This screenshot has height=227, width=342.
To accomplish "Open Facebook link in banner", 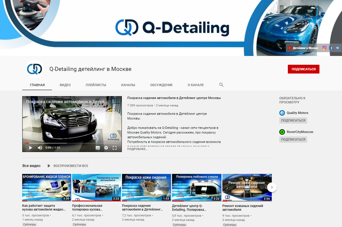I will click(331, 48).
